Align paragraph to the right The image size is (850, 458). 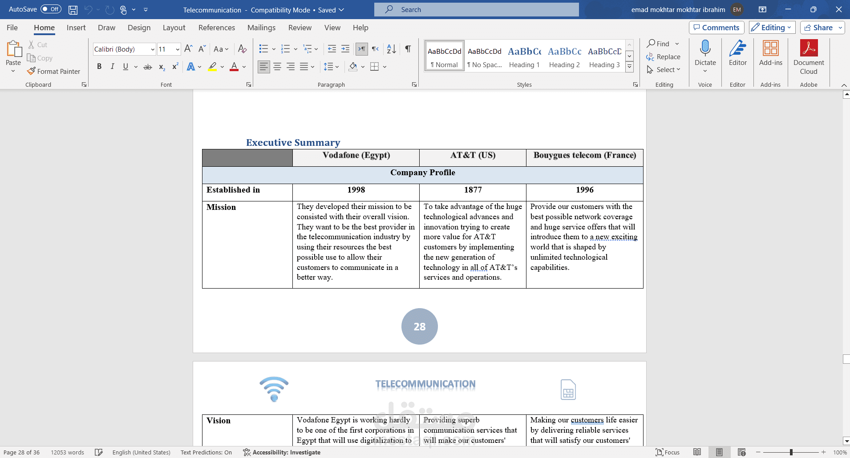click(291, 67)
